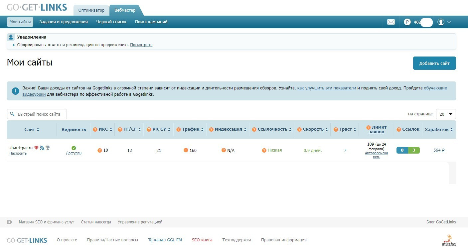
Task: Click the mirafox logo in the footer
Action: click(x=449, y=240)
